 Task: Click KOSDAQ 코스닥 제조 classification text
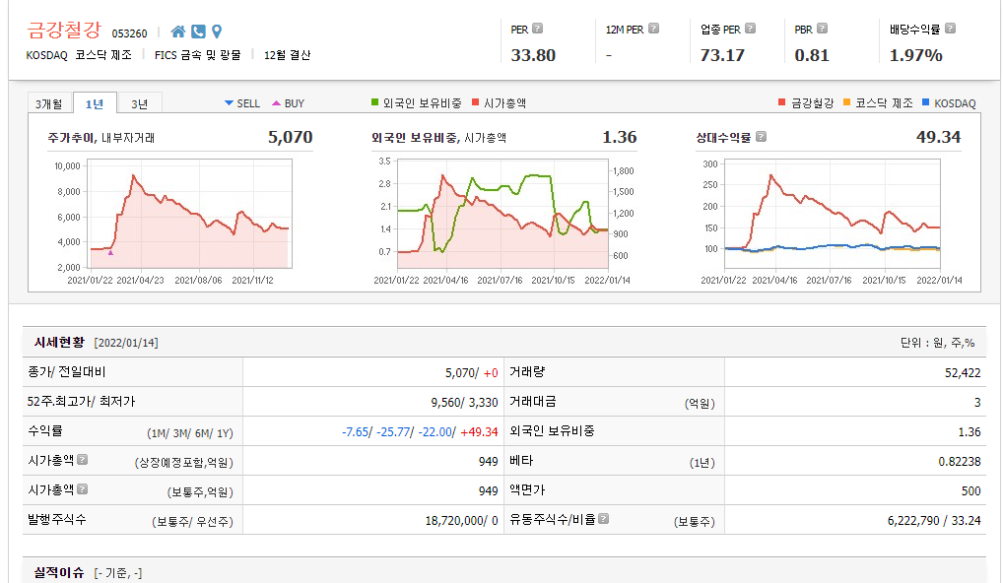point(79,55)
